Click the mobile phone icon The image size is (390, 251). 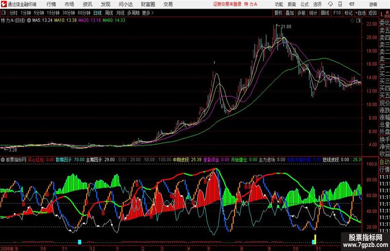tap(340, 4)
